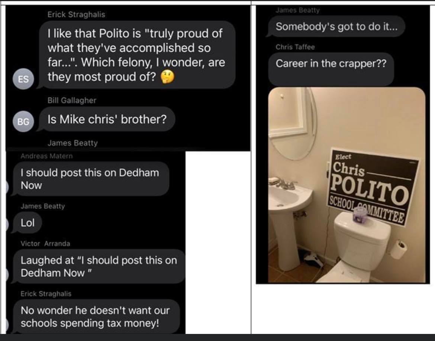Click Erick Straghalis name above "No wonder" message

pyautogui.click(x=46, y=293)
